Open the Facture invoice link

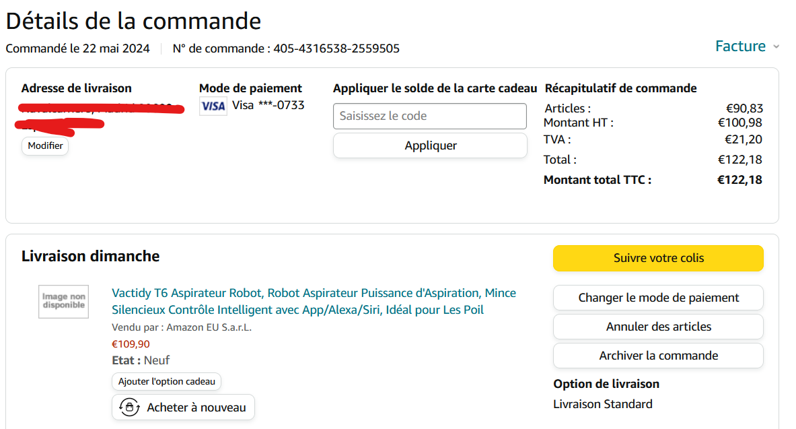(740, 46)
